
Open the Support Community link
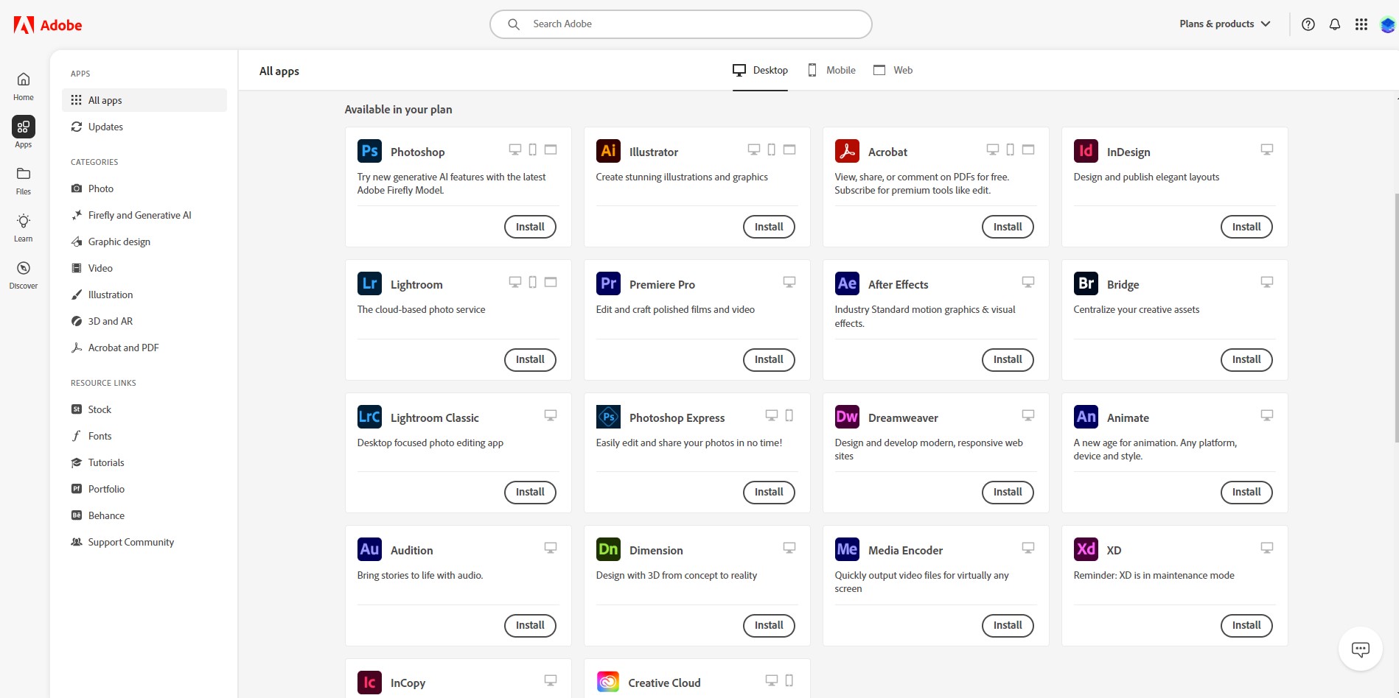coord(144,542)
